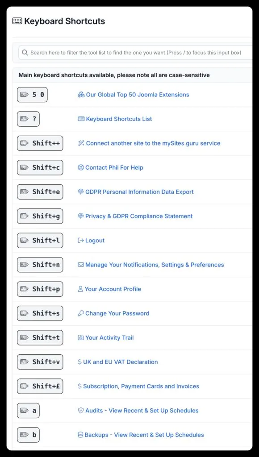Screen dimensions: 259x457
Task: Click the plug icon beside Connect another site
Action: (x=79, y=143)
